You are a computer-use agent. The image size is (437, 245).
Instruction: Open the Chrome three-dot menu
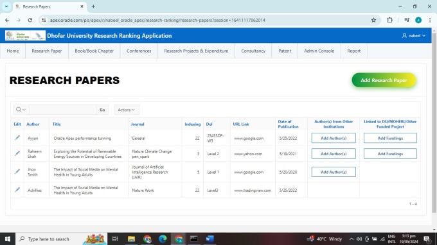point(430,20)
